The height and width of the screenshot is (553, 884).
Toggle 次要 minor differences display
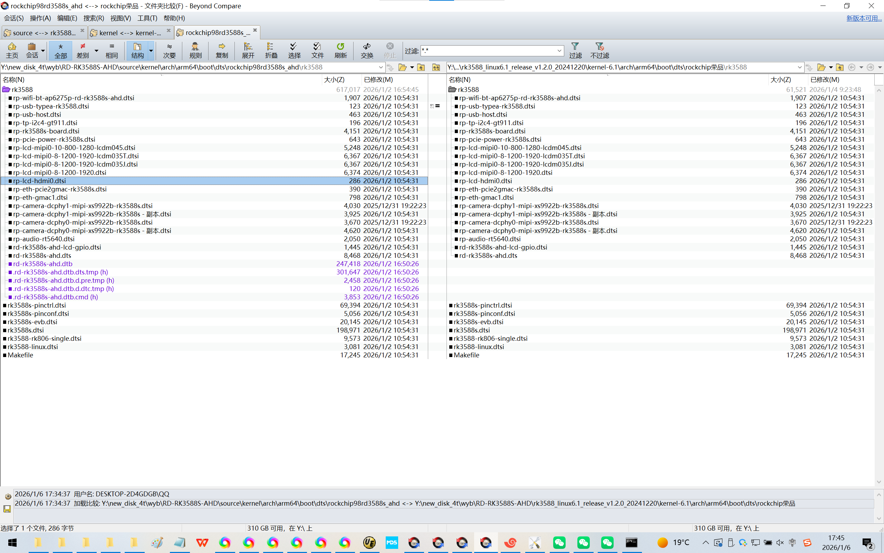[169, 50]
